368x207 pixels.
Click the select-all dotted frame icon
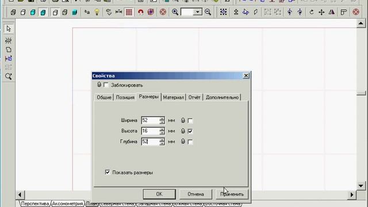point(224,12)
